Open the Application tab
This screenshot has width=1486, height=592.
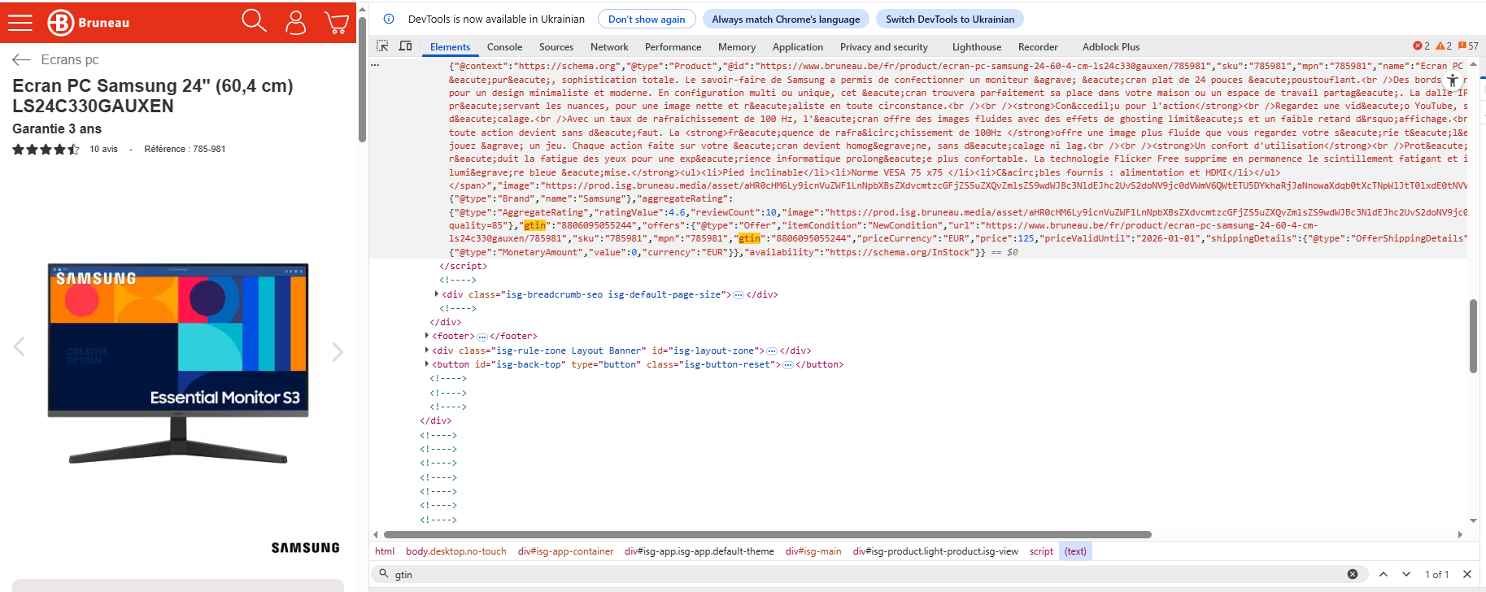(x=798, y=47)
